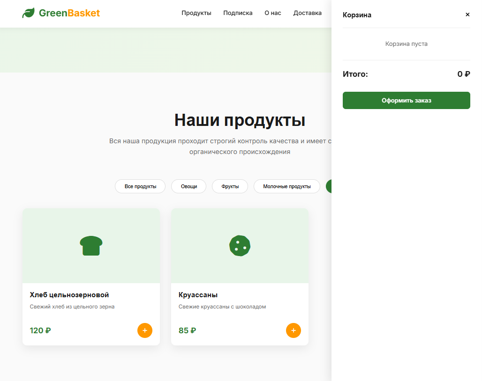
Task: Click the cookie icon on Круассаны card
Action: coord(240,246)
